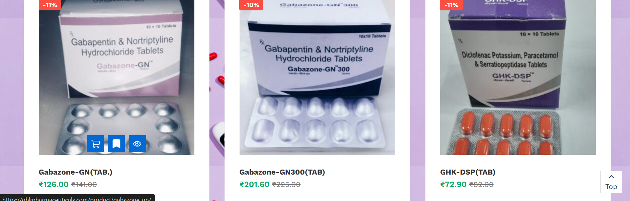Image resolution: width=630 pixels, height=201 pixels.
Task: Click the ₹126.00 sale price
Action: click(54, 185)
